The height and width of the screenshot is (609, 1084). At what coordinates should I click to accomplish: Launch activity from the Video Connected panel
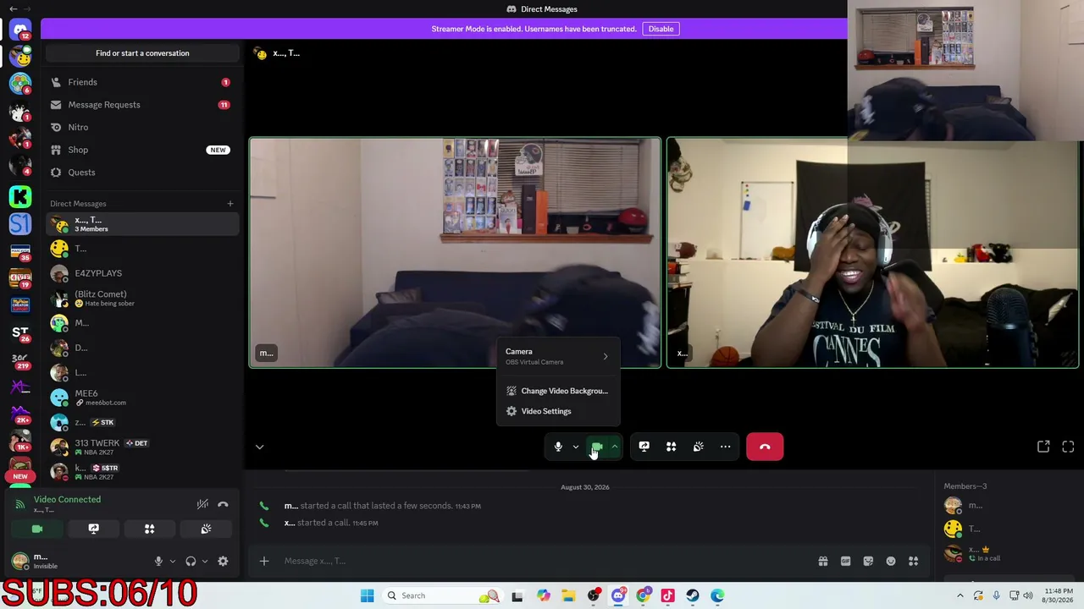click(x=149, y=529)
